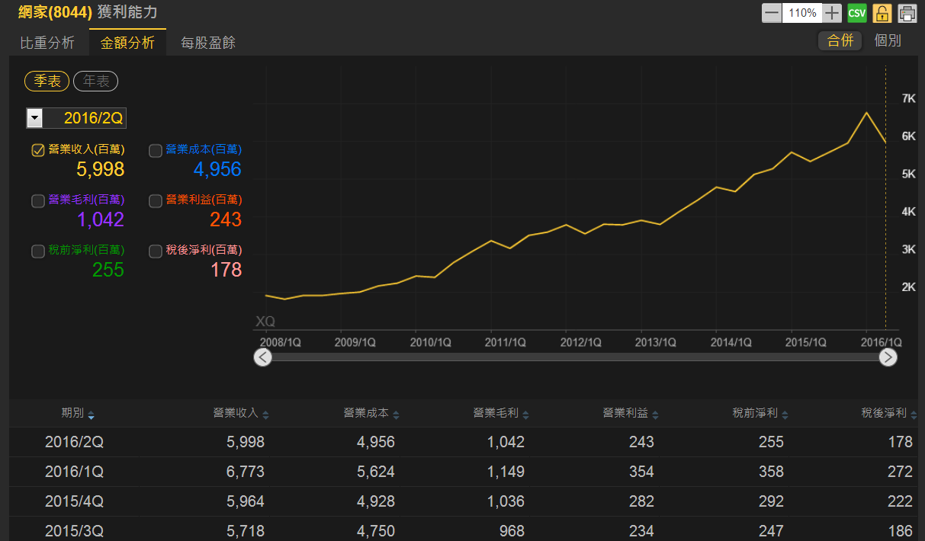
Task: Open the 每股盈餘 tab
Action: pyautogui.click(x=208, y=43)
